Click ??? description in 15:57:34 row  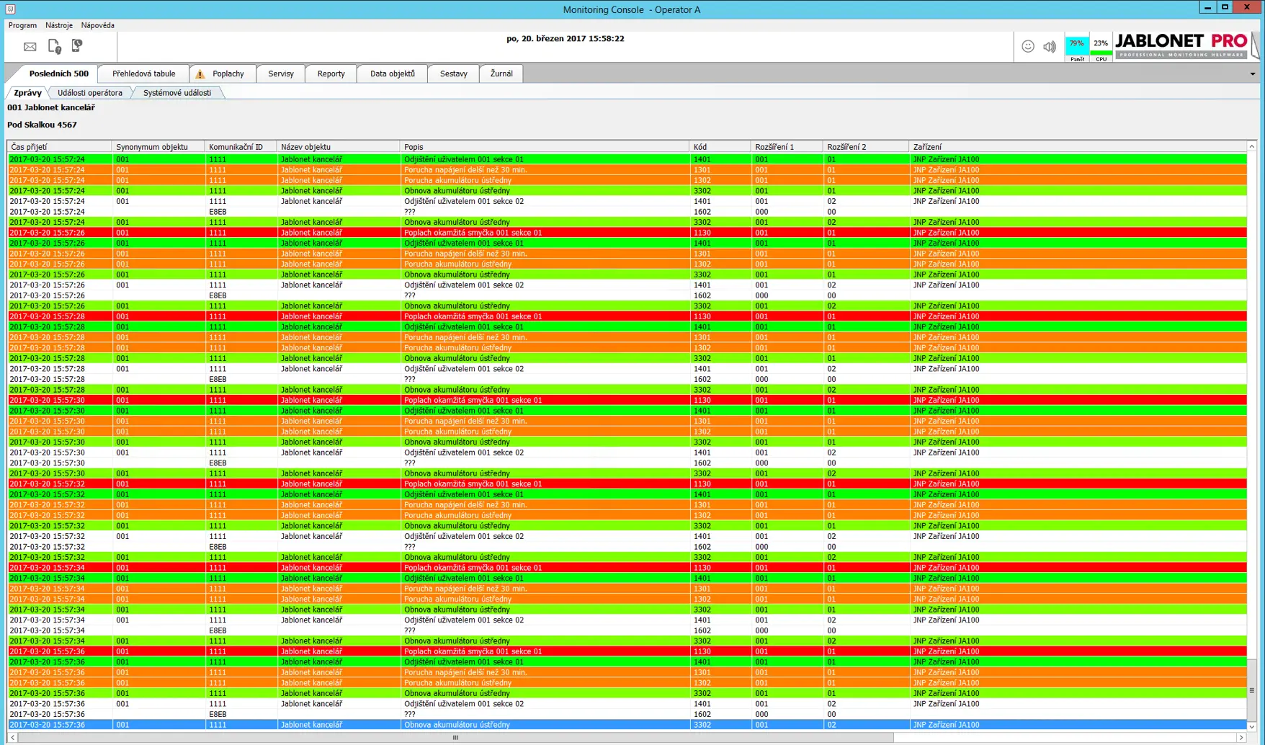[410, 630]
